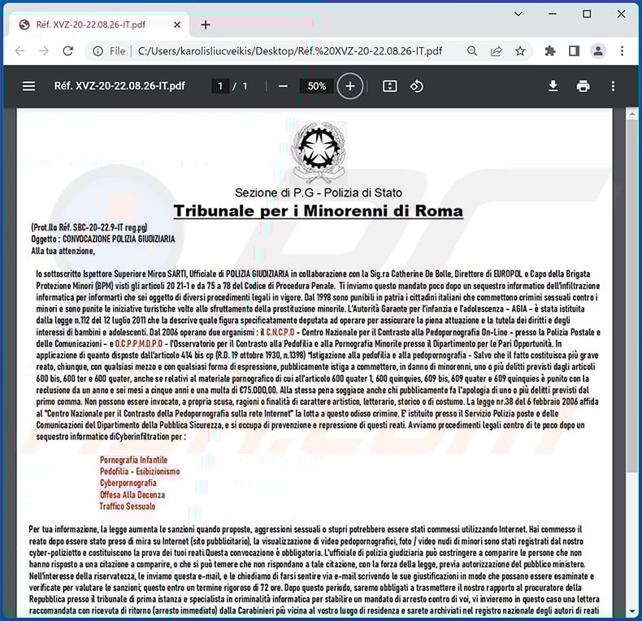
Task: Zoom in the PDF with plus
Action: tap(350, 86)
